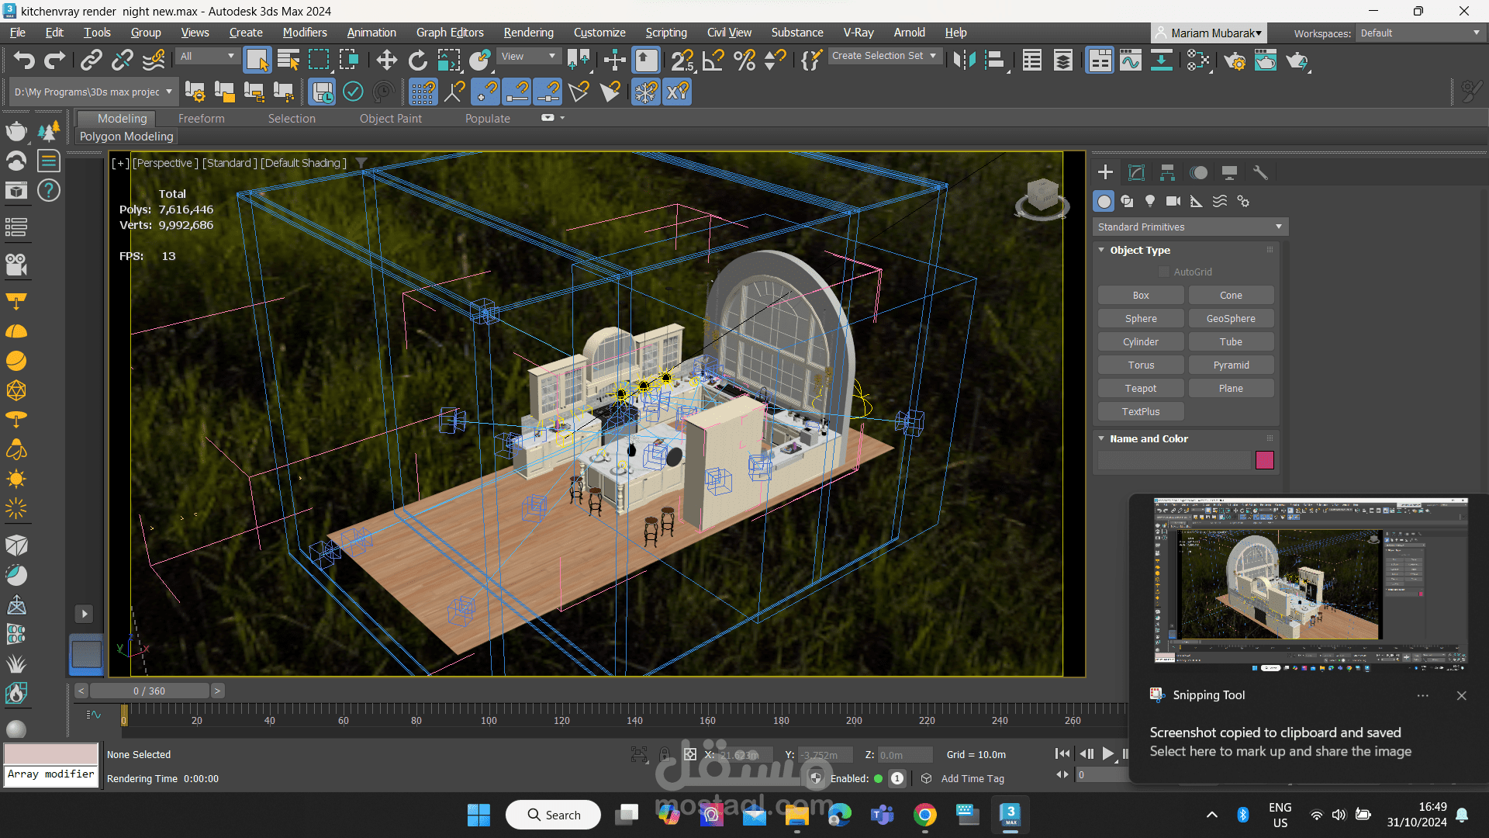Click the Undo arrow icon
Viewport: 1489px width, 838px height.
pos(24,60)
